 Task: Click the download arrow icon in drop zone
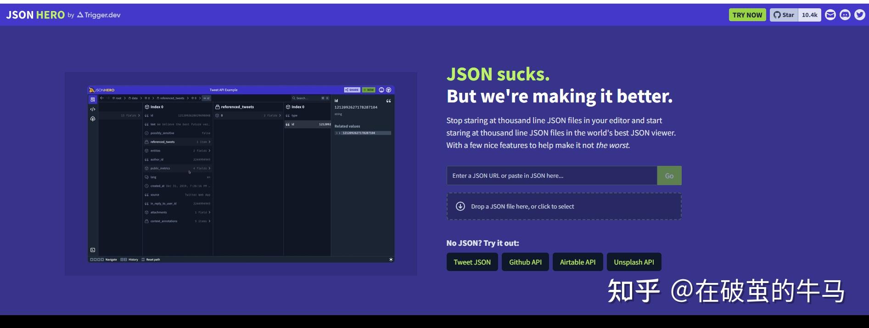pyautogui.click(x=460, y=206)
